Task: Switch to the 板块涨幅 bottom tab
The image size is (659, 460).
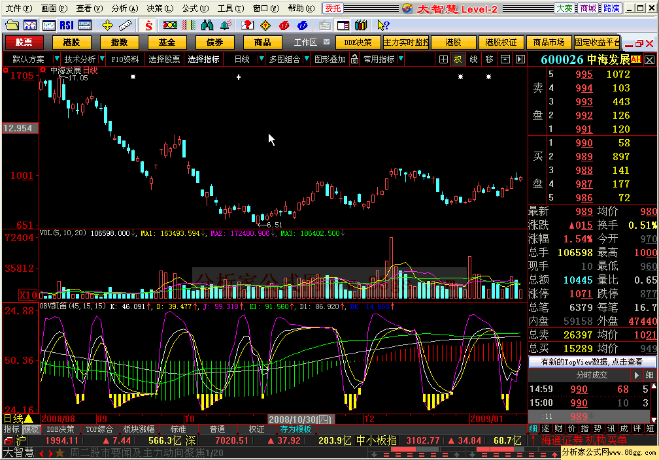Action: pyautogui.click(x=139, y=429)
